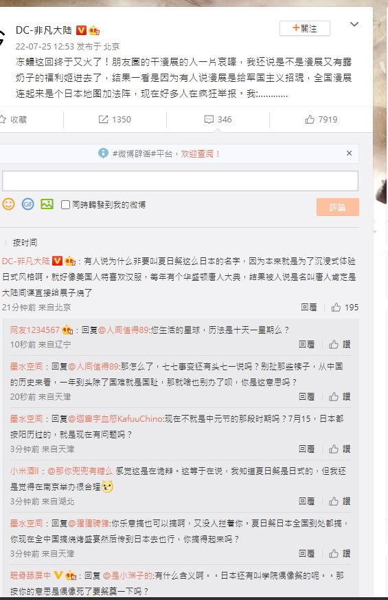Click the orange 評論 submit button
388x600 pixels.
[x=338, y=207]
